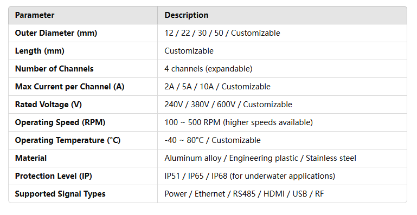Click the 4 channels (expandable) text
The width and height of the screenshot is (417, 215).
click(x=208, y=69)
